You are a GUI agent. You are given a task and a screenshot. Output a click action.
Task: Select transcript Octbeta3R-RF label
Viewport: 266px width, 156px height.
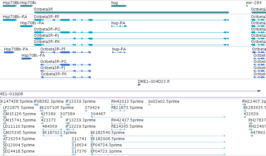47,17
